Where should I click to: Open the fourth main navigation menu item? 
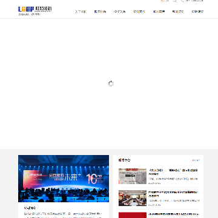(x=139, y=12)
